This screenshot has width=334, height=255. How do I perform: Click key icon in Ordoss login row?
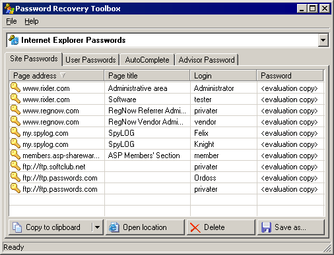point(15,177)
